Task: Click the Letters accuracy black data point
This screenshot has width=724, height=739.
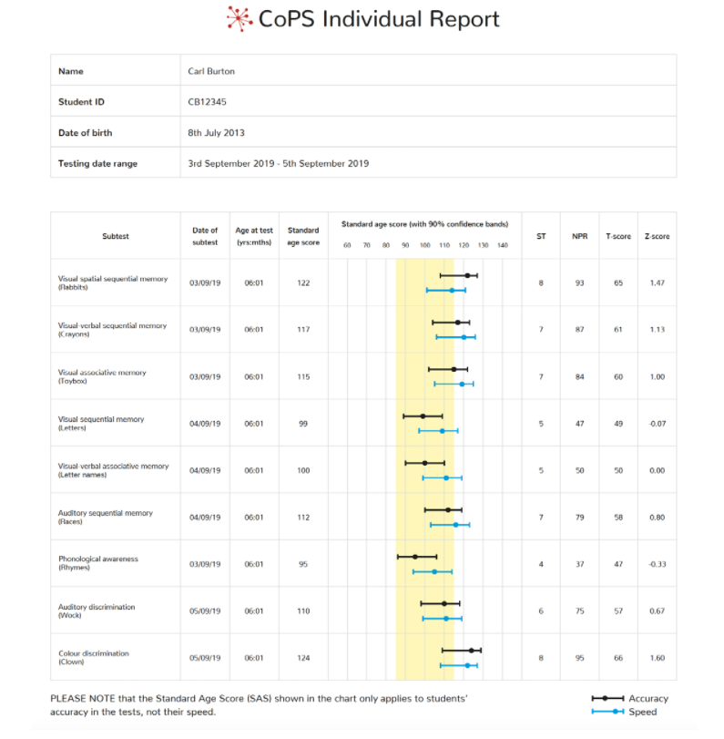Action: [x=423, y=416]
